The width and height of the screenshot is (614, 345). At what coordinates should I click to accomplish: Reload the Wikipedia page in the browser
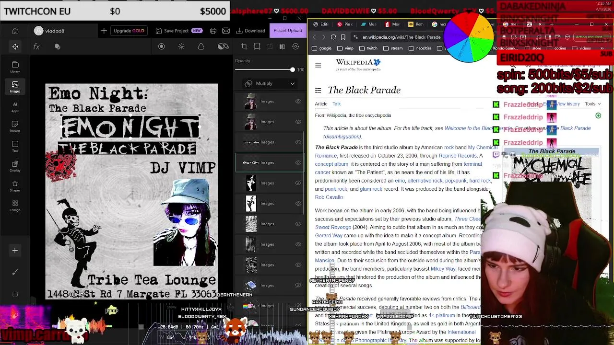click(x=333, y=37)
